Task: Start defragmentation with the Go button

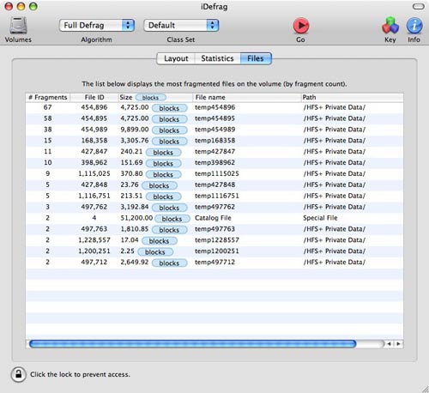Action: point(301,26)
